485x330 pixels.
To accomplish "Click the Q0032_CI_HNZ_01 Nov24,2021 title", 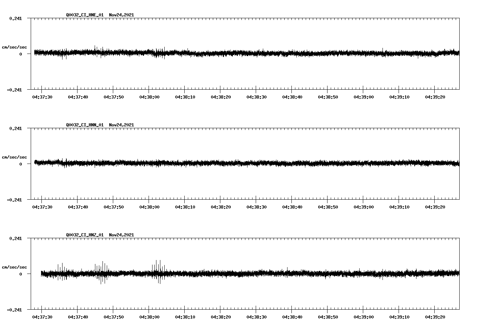I will pos(100,235).
